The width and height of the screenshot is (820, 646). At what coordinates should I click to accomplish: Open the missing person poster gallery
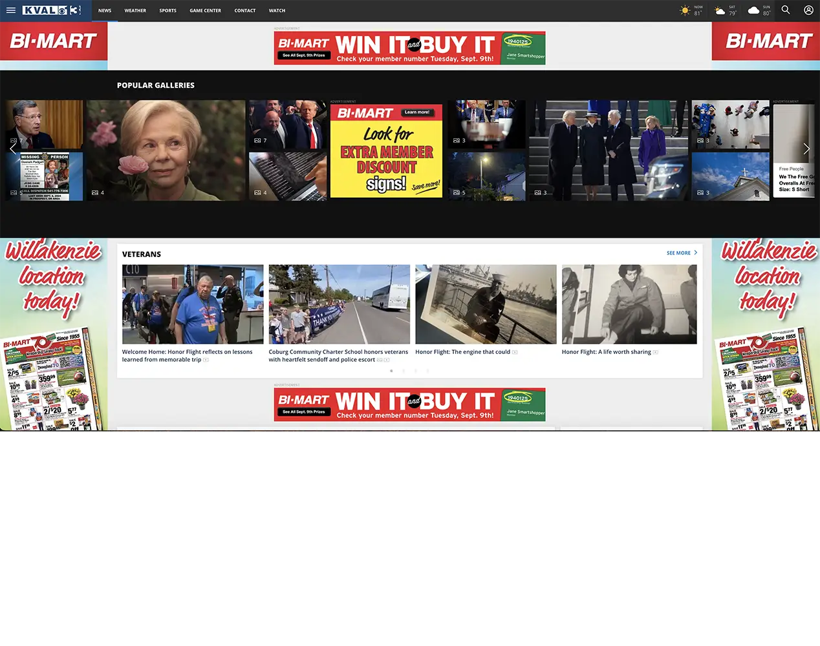pos(45,176)
